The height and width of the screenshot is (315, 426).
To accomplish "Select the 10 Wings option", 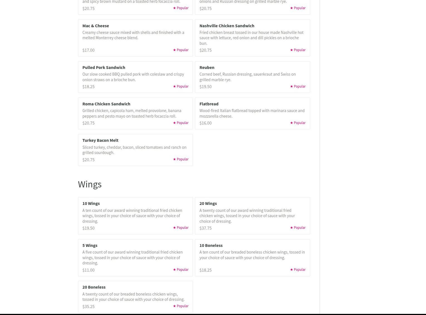I will coord(91,203).
